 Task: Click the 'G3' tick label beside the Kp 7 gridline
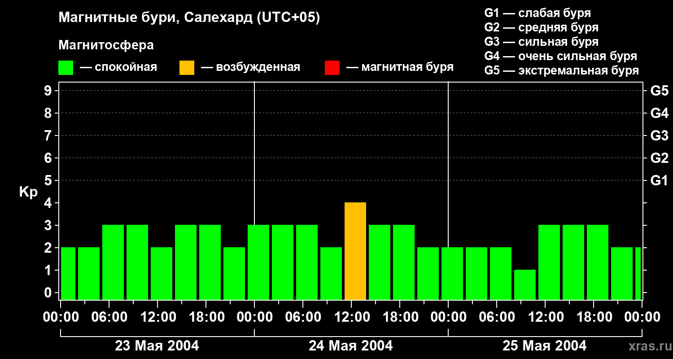point(659,136)
